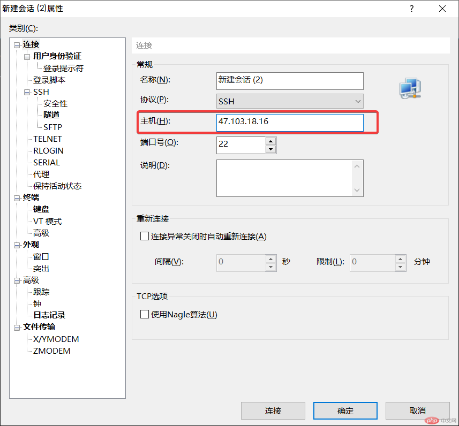Image resolution: width=459 pixels, height=426 pixels.
Task: Click the 确定 button
Action: (x=345, y=410)
